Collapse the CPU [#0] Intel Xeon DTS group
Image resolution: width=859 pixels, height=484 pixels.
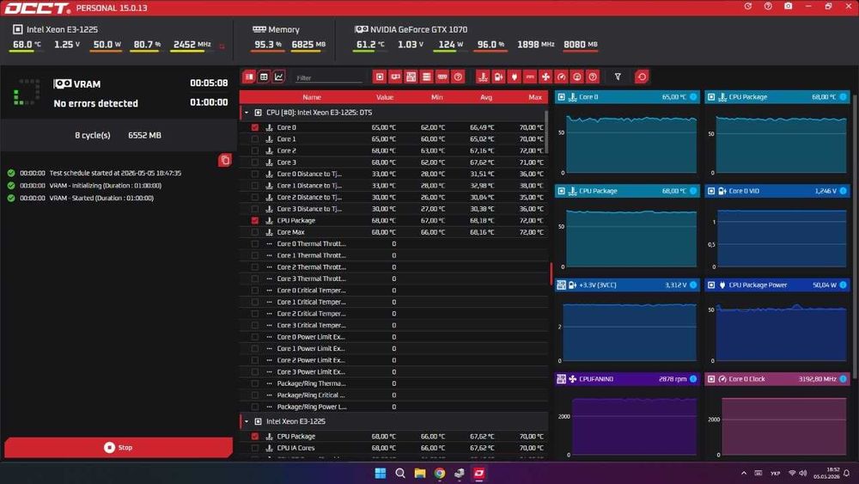point(247,113)
